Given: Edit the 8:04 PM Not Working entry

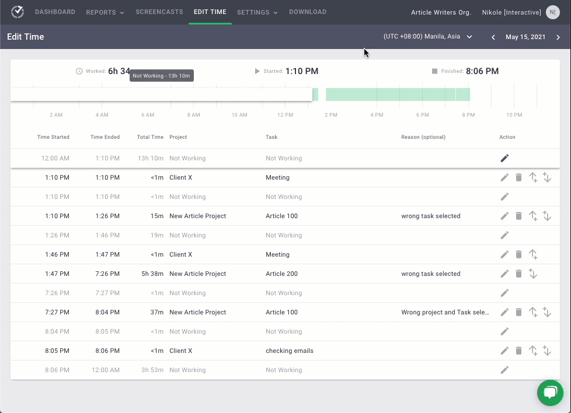Looking at the screenshot, I should point(504,332).
